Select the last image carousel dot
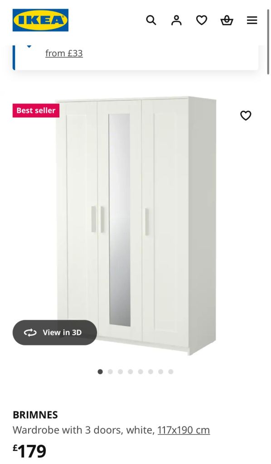The width and height of the screenshot is (271, 464). click(171, 372)
